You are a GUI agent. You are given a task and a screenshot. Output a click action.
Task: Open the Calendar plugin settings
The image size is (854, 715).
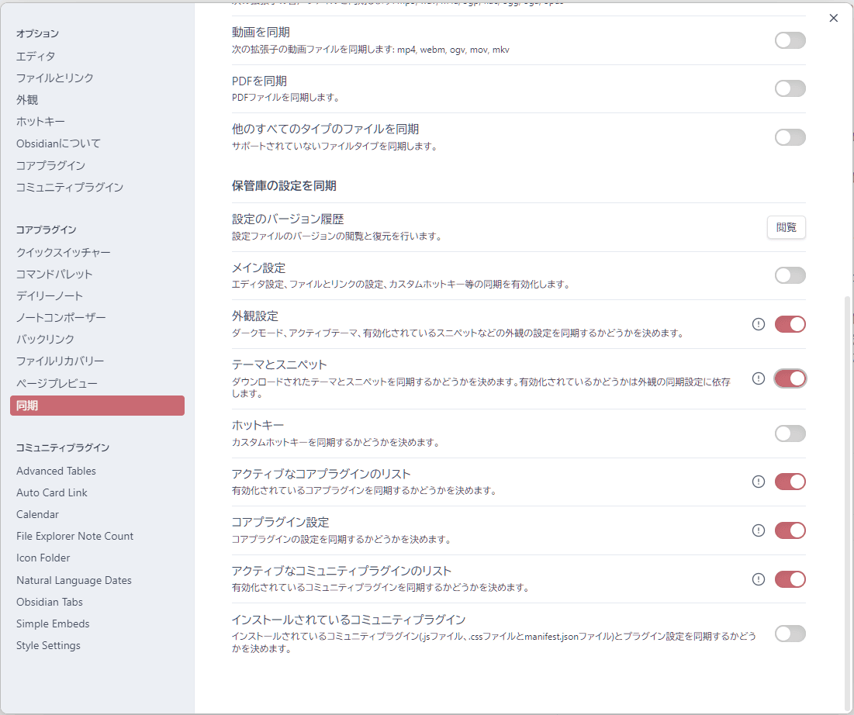pos(37,514)
